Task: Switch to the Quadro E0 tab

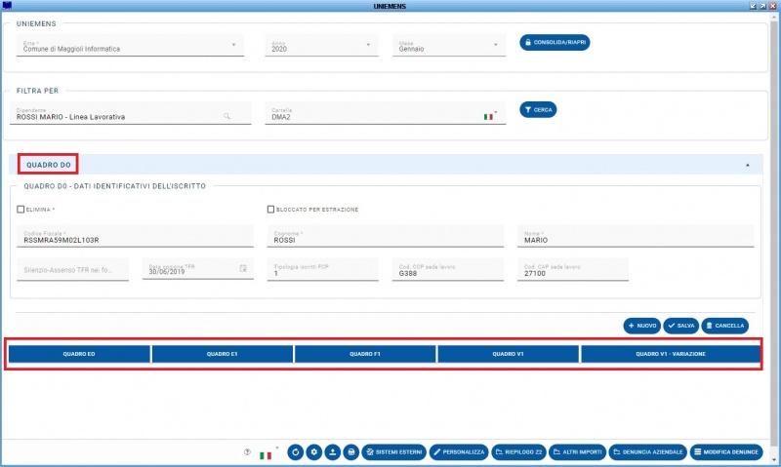Action: [x=79, y=354]
